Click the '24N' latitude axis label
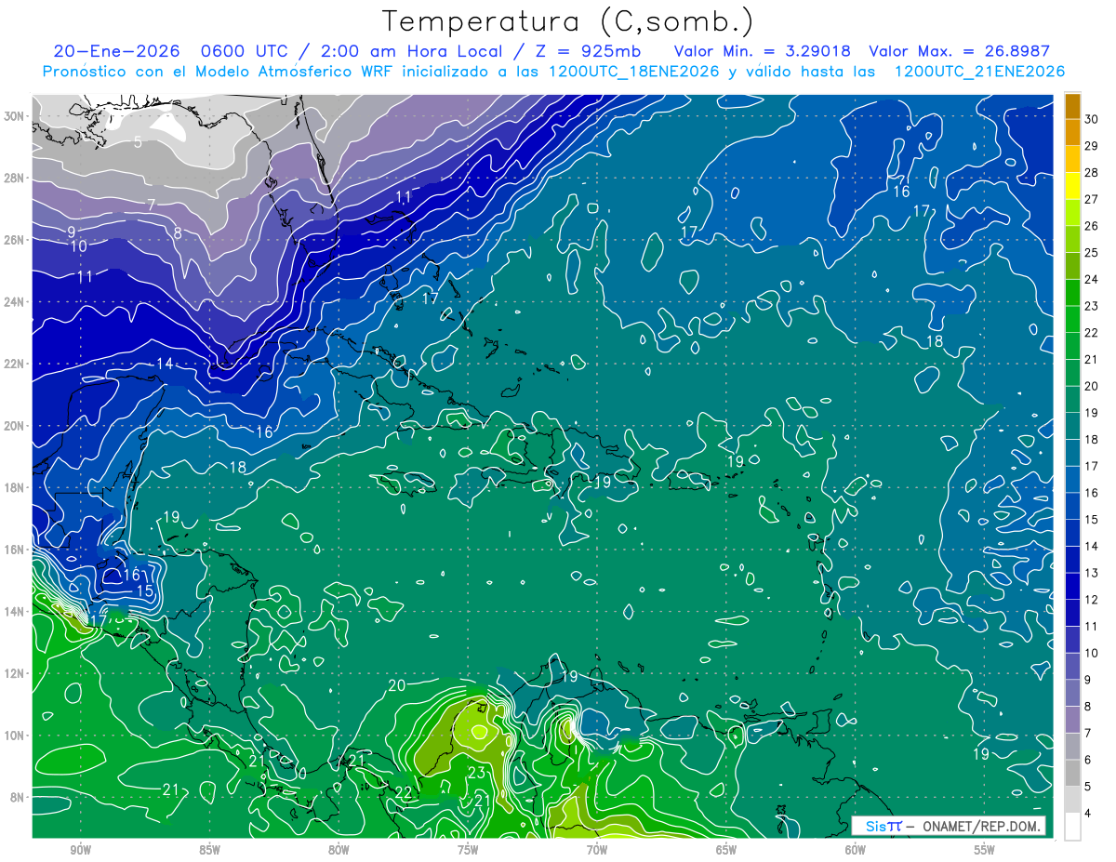Viewport: 1116px width, 862px height. (x=16, y=301)
